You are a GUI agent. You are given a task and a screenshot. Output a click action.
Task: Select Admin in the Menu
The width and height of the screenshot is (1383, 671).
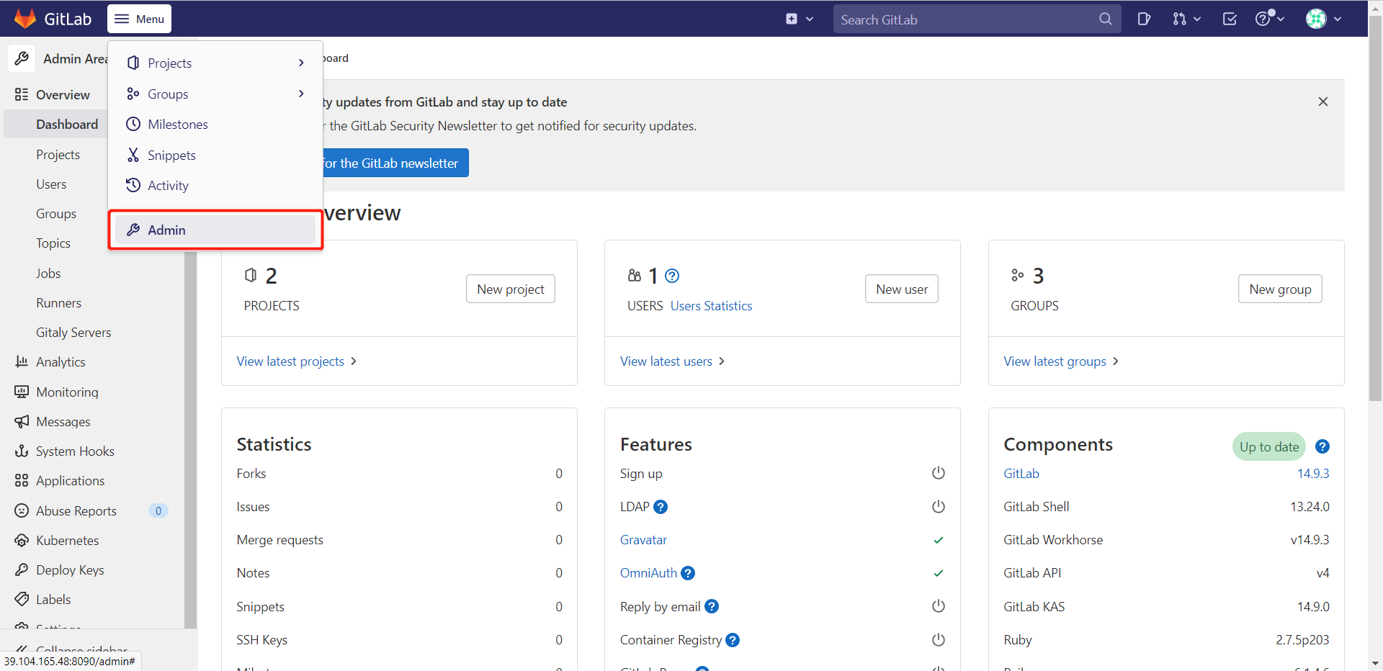click(215, 230)
